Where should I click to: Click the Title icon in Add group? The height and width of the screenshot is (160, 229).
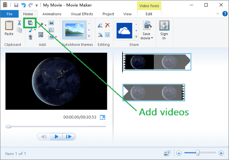[x=51, y=23]
